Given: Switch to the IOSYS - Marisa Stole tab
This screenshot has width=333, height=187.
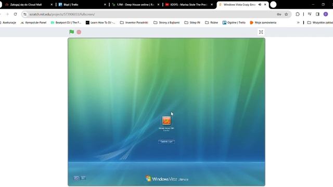Looking at the screenshot, I should (x=188, y=5).
